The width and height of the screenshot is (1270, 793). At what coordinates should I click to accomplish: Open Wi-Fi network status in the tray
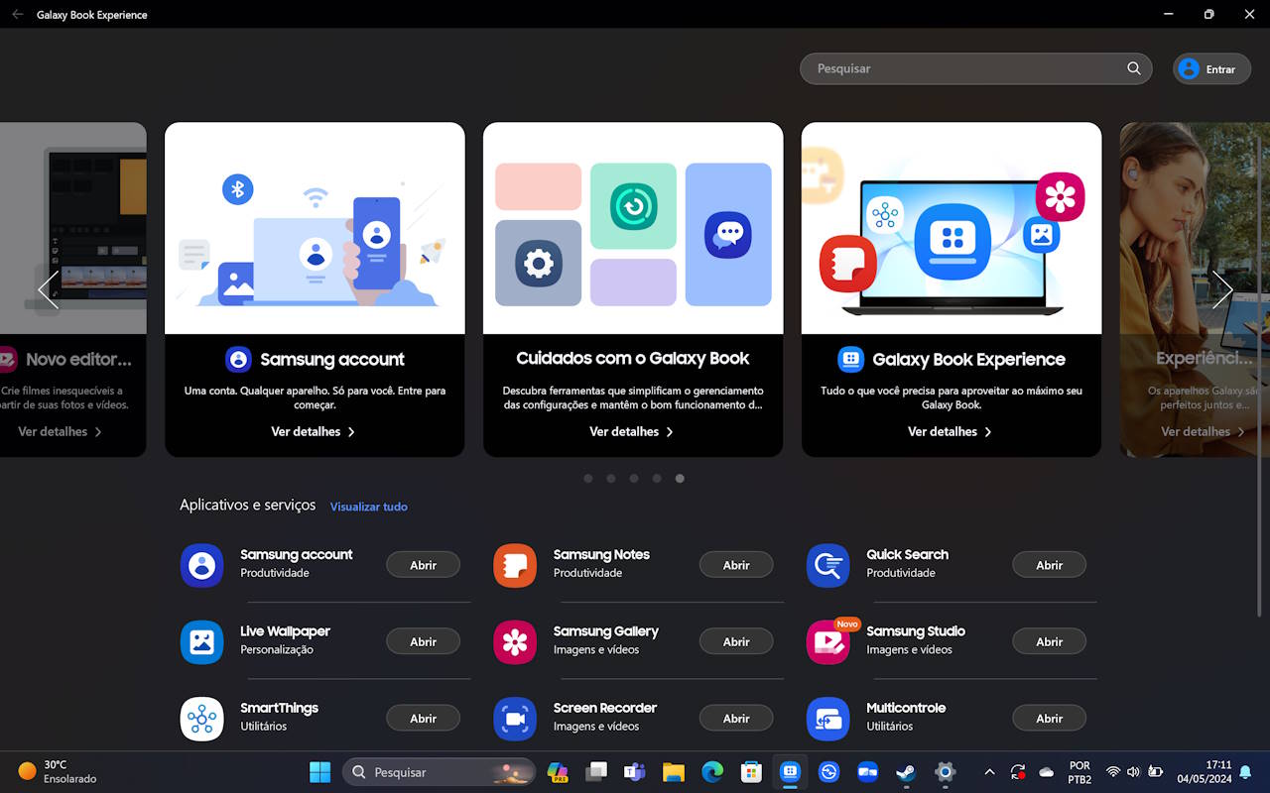coord(1112,772)
